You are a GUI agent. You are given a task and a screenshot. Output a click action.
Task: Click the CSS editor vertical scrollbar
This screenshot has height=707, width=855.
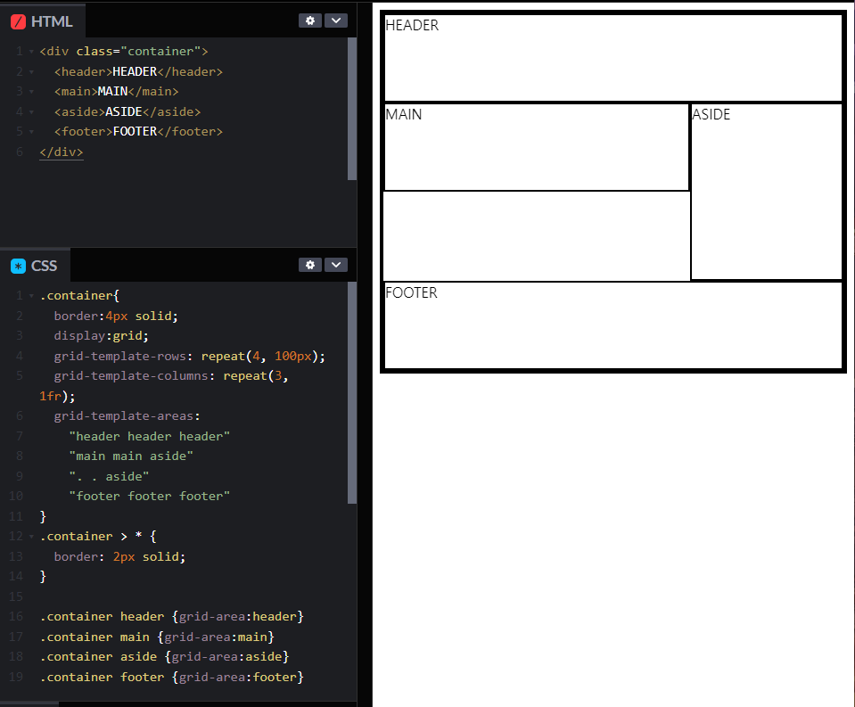pos(352,392)
